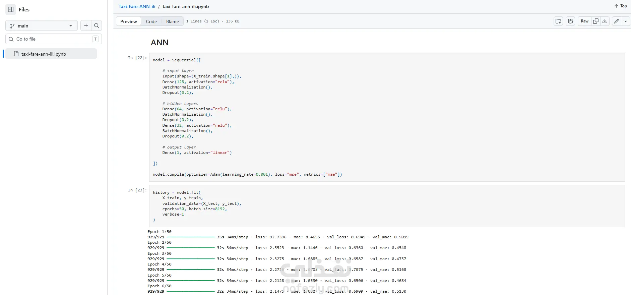This screenshot has height=295, width=631.
Task: Switch to the Code tab
Action: 151,21
